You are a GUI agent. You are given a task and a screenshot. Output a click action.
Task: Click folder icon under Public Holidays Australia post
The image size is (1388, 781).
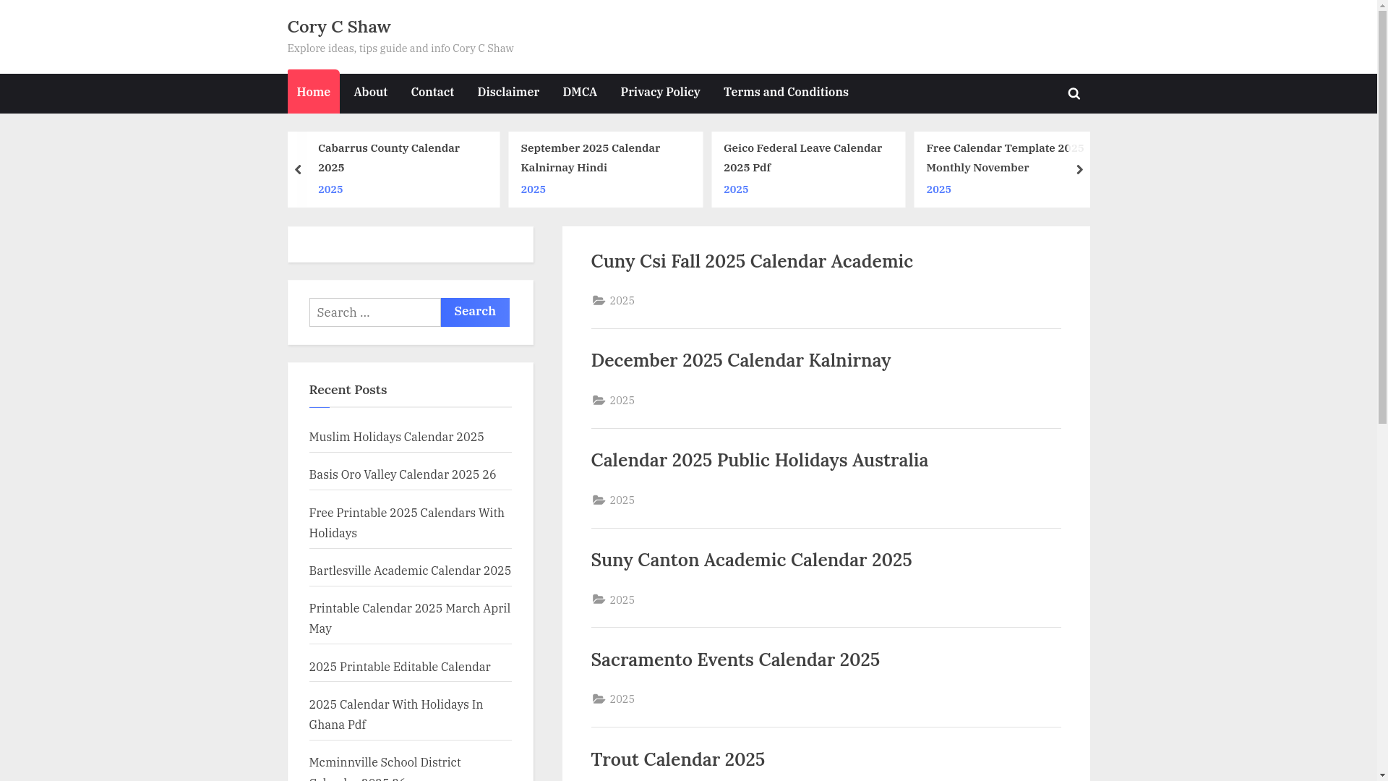(x=599, y=500)
